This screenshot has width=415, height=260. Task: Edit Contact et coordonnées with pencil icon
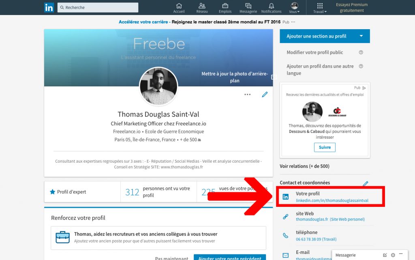(366, 183)
